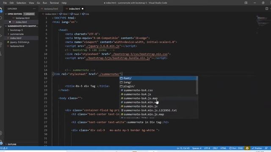Open Explorer views and more actions ellipsis
Image resolution: width=271 pixels, height=152 pixels.
[x=34, y=8]
